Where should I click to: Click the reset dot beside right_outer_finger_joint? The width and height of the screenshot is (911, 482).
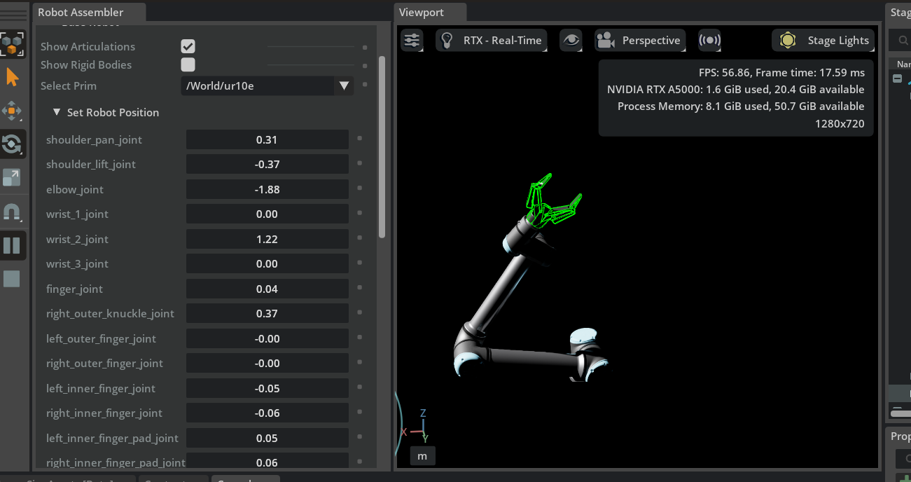coord(360,362)
